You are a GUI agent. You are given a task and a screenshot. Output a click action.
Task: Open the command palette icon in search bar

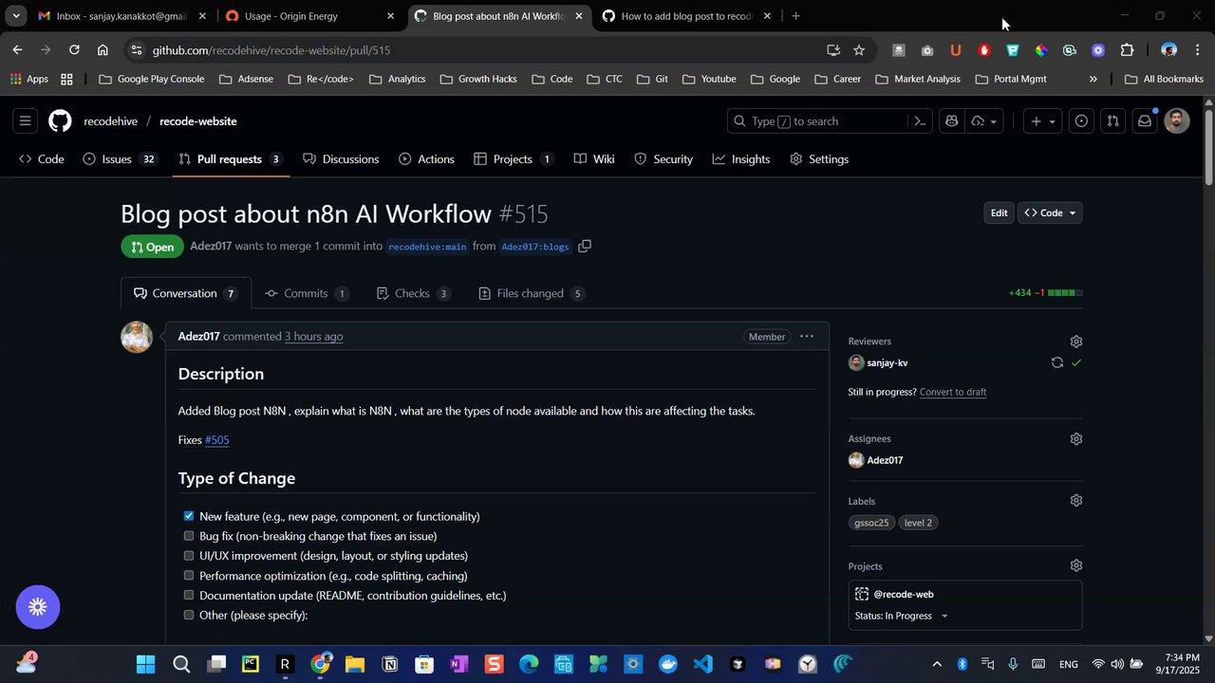(919, 121)
